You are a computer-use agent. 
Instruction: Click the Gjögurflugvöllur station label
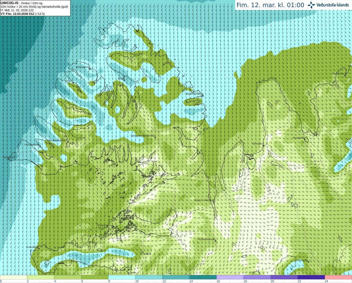click(194, 94)
